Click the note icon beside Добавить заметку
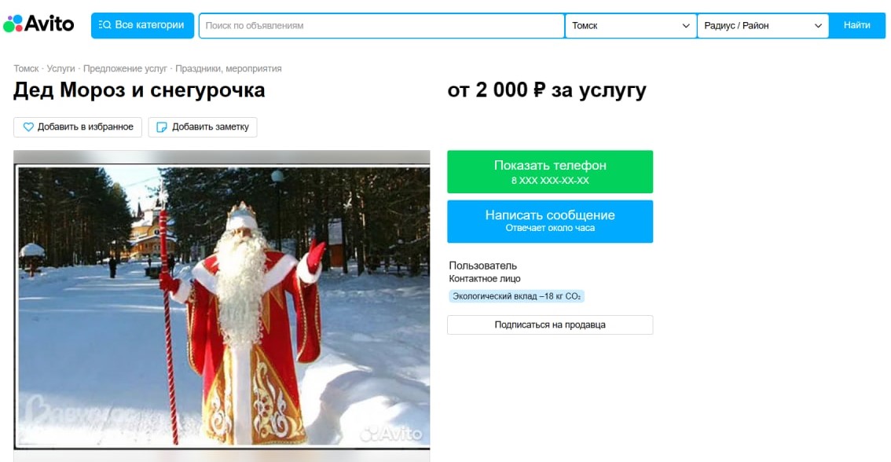The height and width of the screenshot is (462, 891). pyautogui.click(x=162, y=127)
